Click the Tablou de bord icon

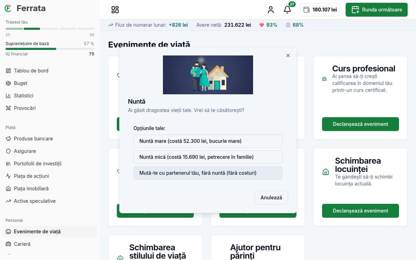(8, 71)
